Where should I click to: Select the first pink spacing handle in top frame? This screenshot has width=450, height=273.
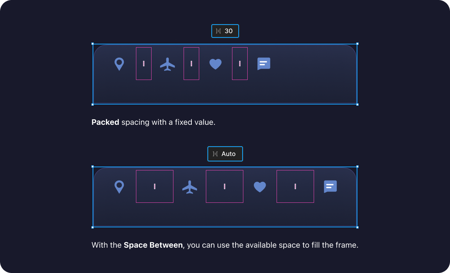tap(143, 63)
